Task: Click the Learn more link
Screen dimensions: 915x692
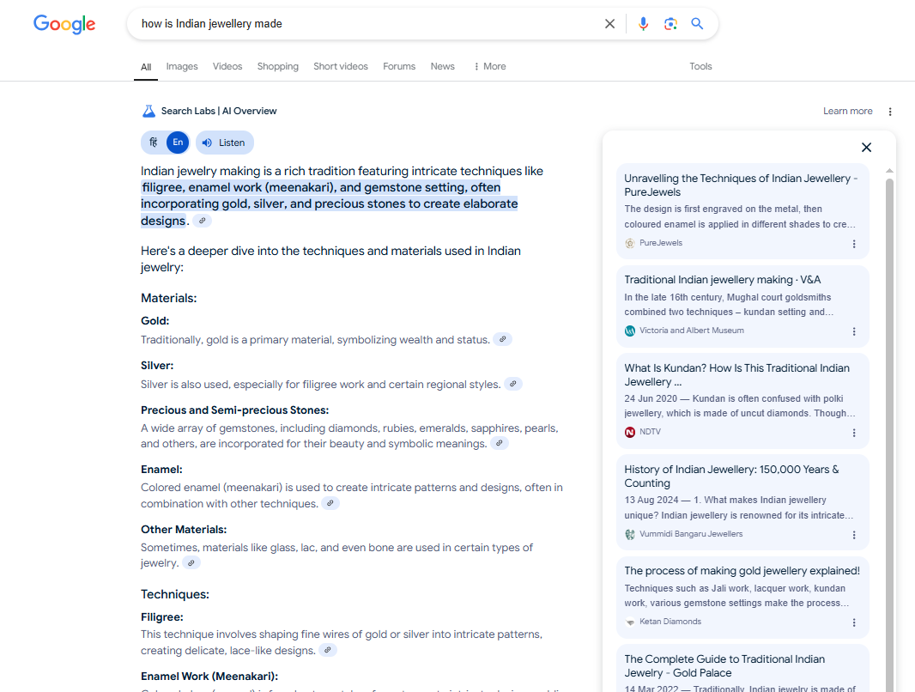Action: [847, 111]
